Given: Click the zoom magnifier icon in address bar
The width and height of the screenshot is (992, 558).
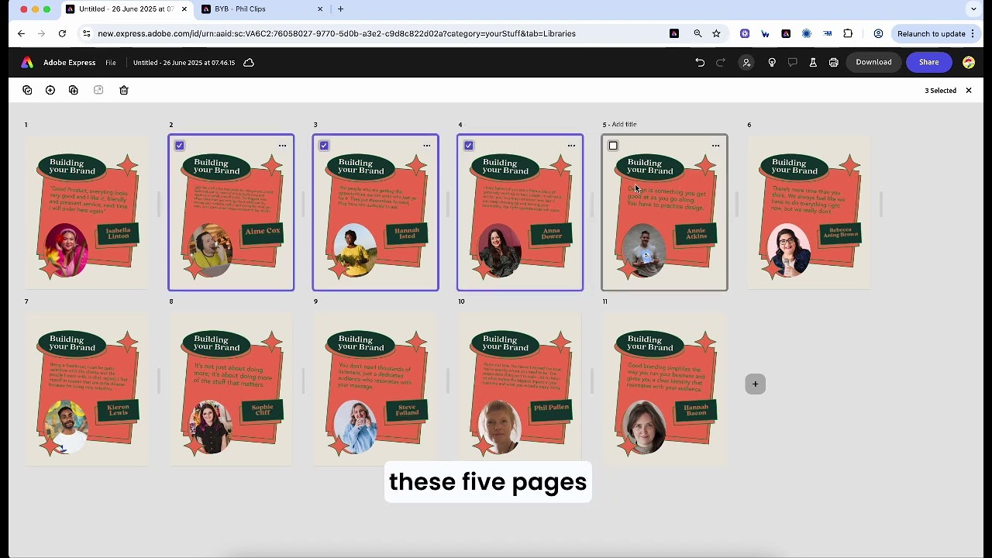Looking at the screenshot, I should pos(697,33).
